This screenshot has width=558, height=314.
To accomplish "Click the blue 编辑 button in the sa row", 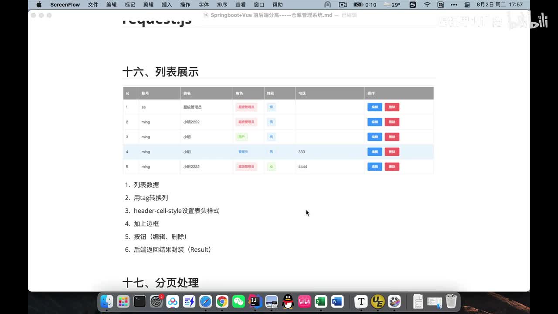I will 375,107.
